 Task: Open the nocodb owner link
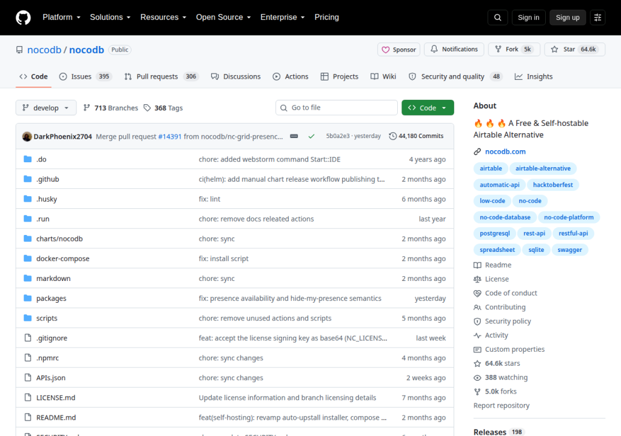(x=44, y=50)
